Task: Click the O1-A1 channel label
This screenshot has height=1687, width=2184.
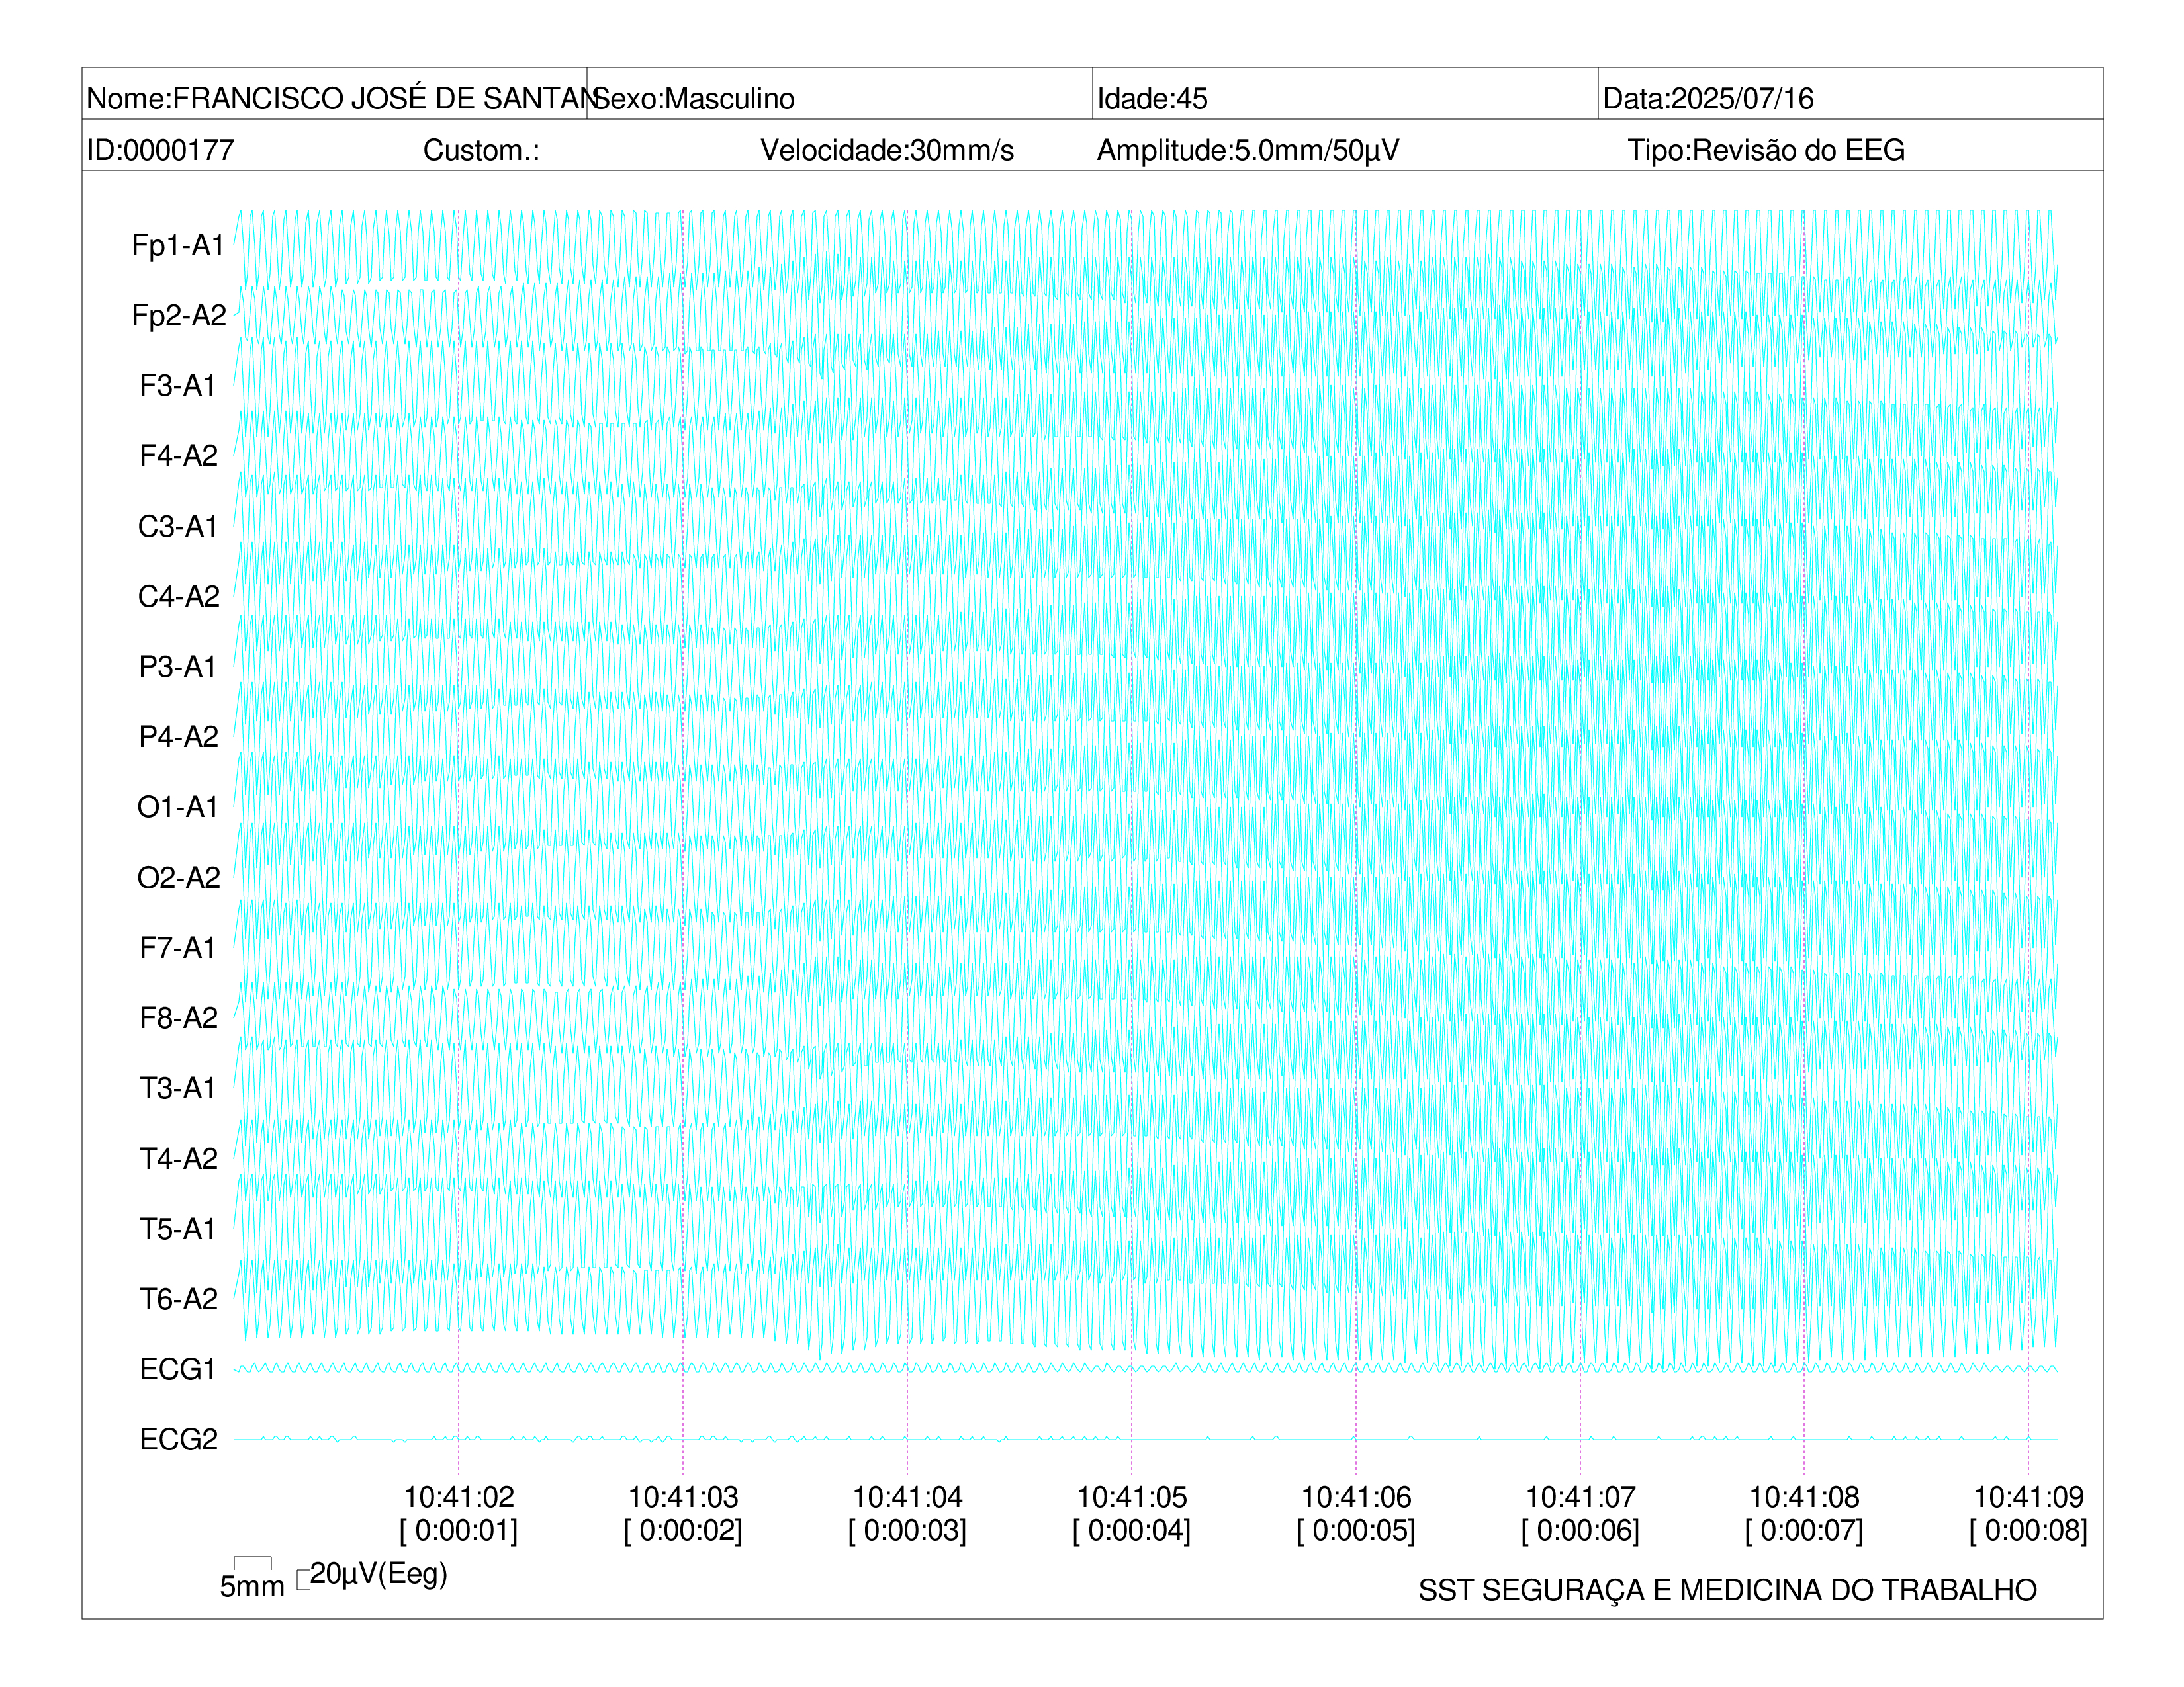Action: pos(178,806)
